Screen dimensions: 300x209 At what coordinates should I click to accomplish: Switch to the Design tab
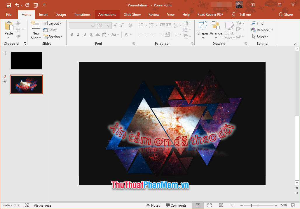coord(60,14)
